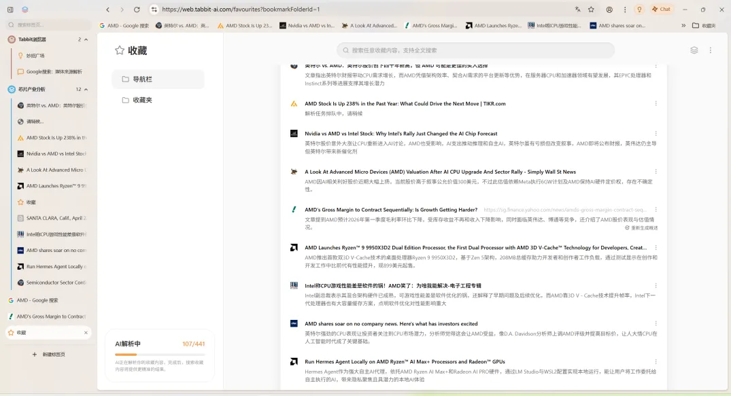The width and height of the screenshot is (731, 396).
Task: Open 'Nvidia vs AMD vs In...' in bookmarks bar
Action: [x=307, y=26]
